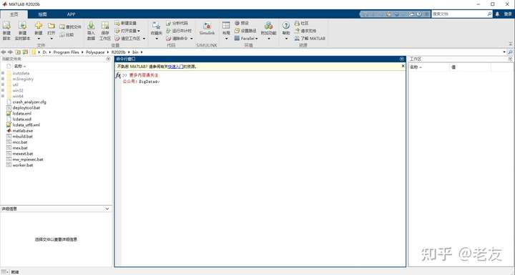Click the Open (打开) folder icon
The image size is (515, 275).
[x=51, y=26]
